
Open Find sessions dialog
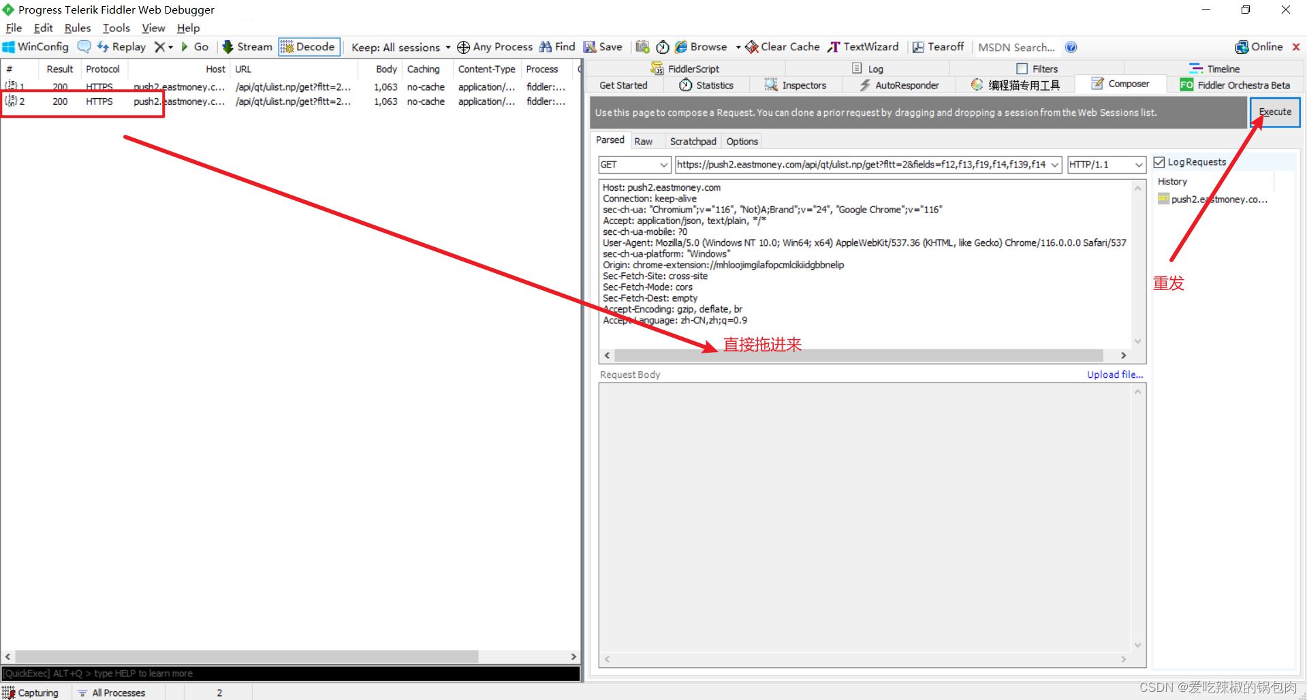click(x=557, y=47)
